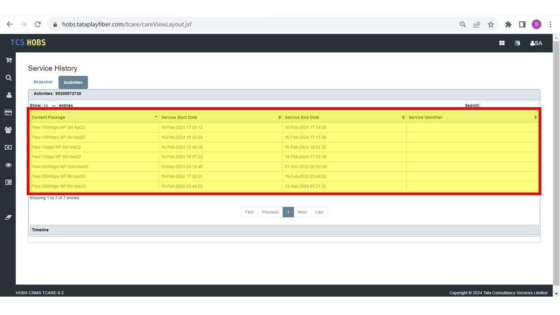Image resolution: width=560 pixels, height=315 pixels.
Task: Open the grid dashboard icon in header
Action: pyautogui.click(x=502, y=43)
